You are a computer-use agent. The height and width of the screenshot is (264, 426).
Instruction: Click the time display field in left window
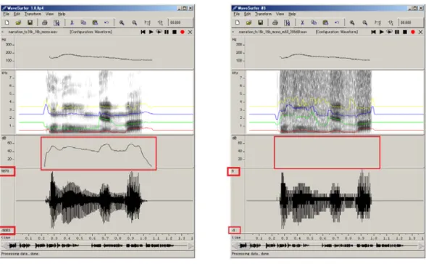tap(180, 22)
